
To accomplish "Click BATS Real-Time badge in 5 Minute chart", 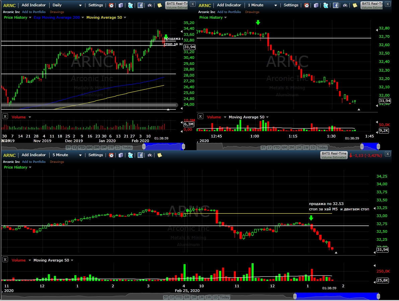I will click(x=334, y=155).
